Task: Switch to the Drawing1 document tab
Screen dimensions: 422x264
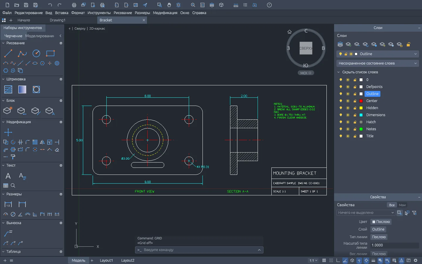Action: click(58, 20)
